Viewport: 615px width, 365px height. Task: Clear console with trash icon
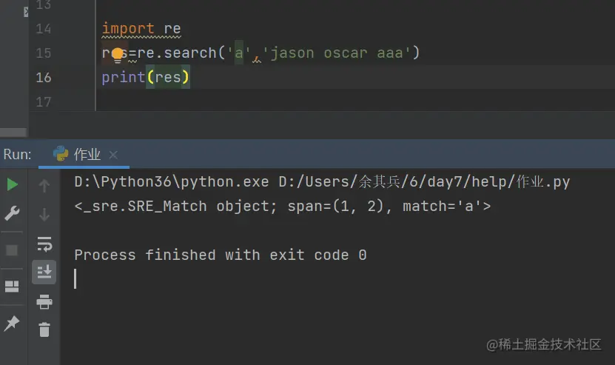click(x=44, y=329)
